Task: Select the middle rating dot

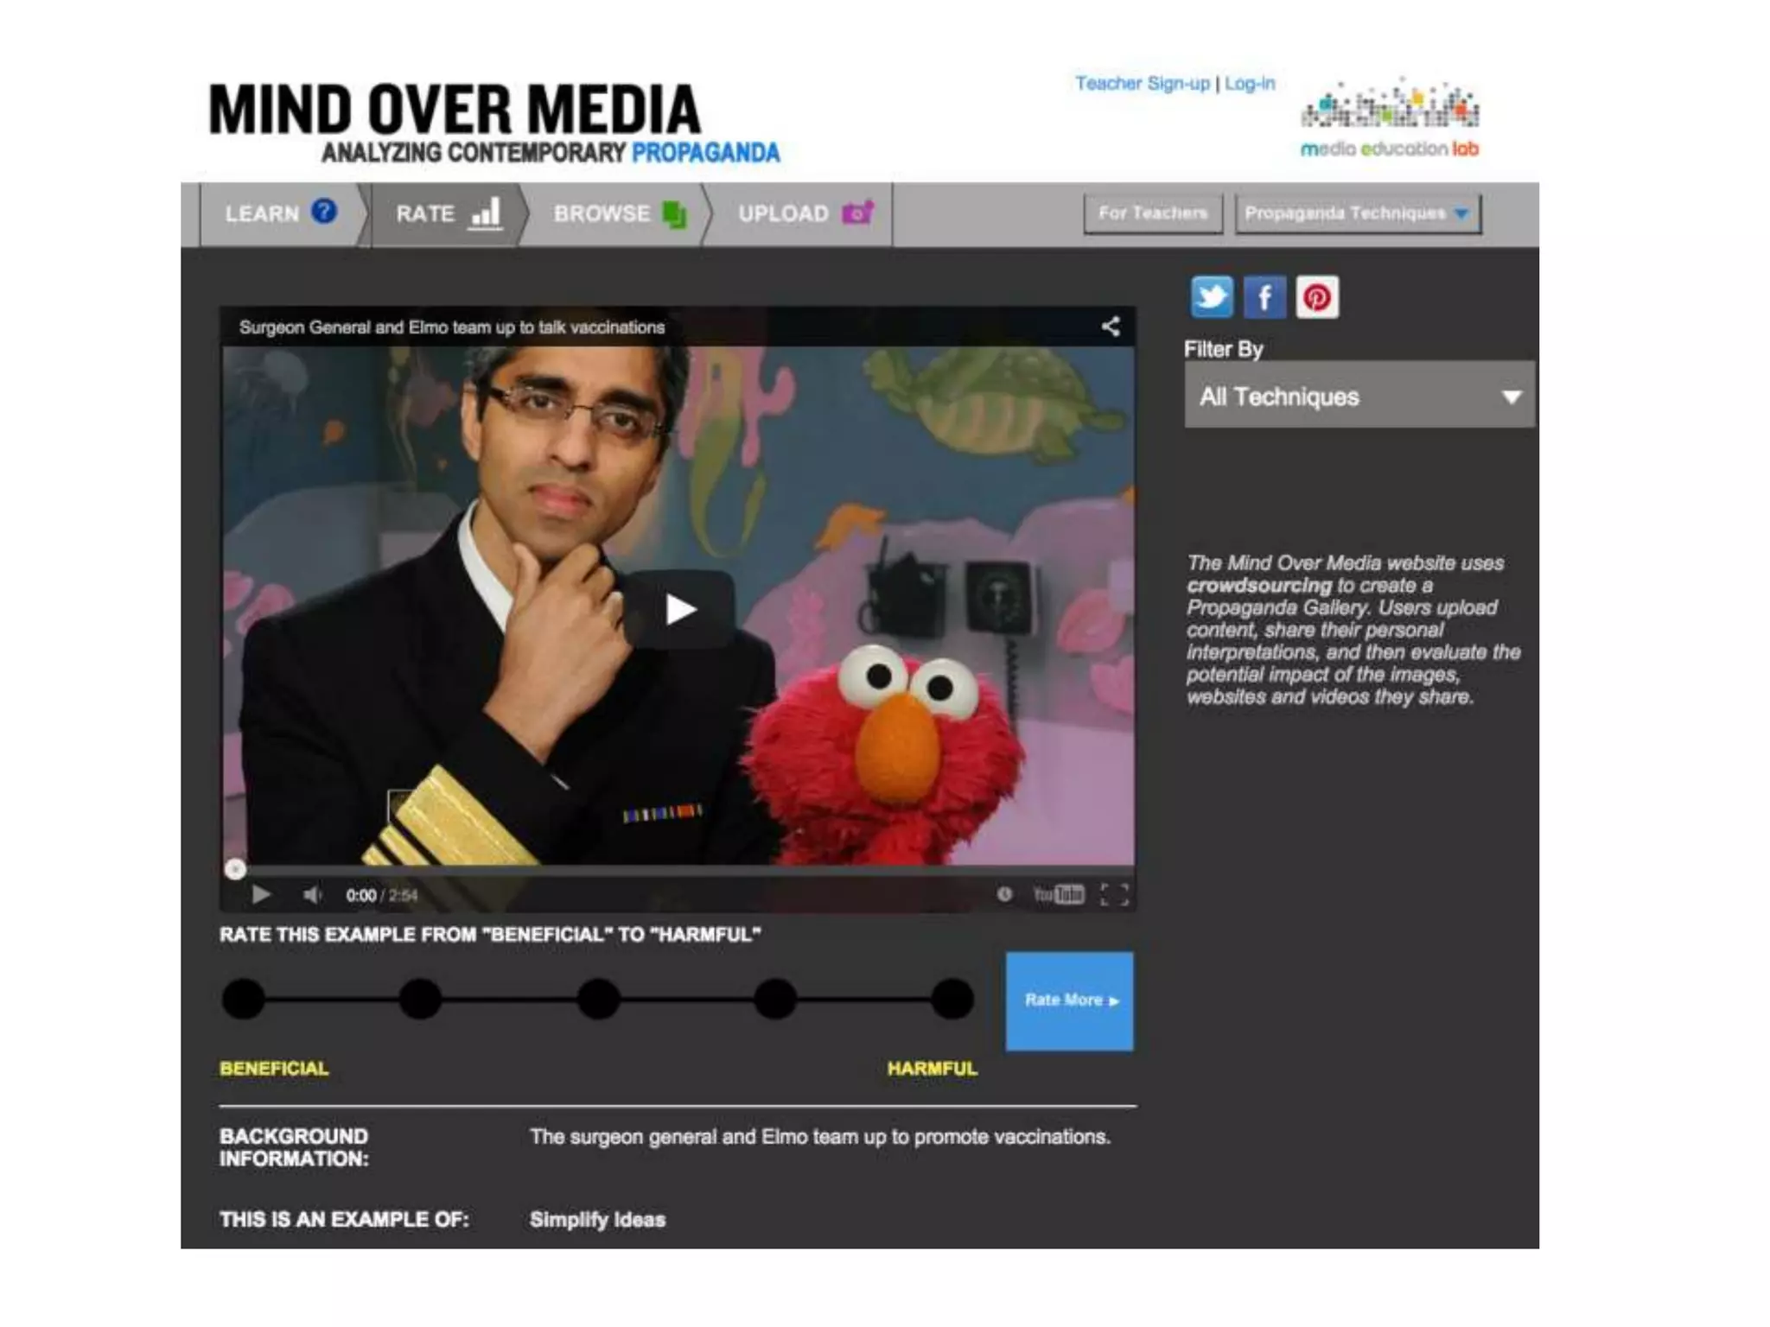Action: click(598, 999)
